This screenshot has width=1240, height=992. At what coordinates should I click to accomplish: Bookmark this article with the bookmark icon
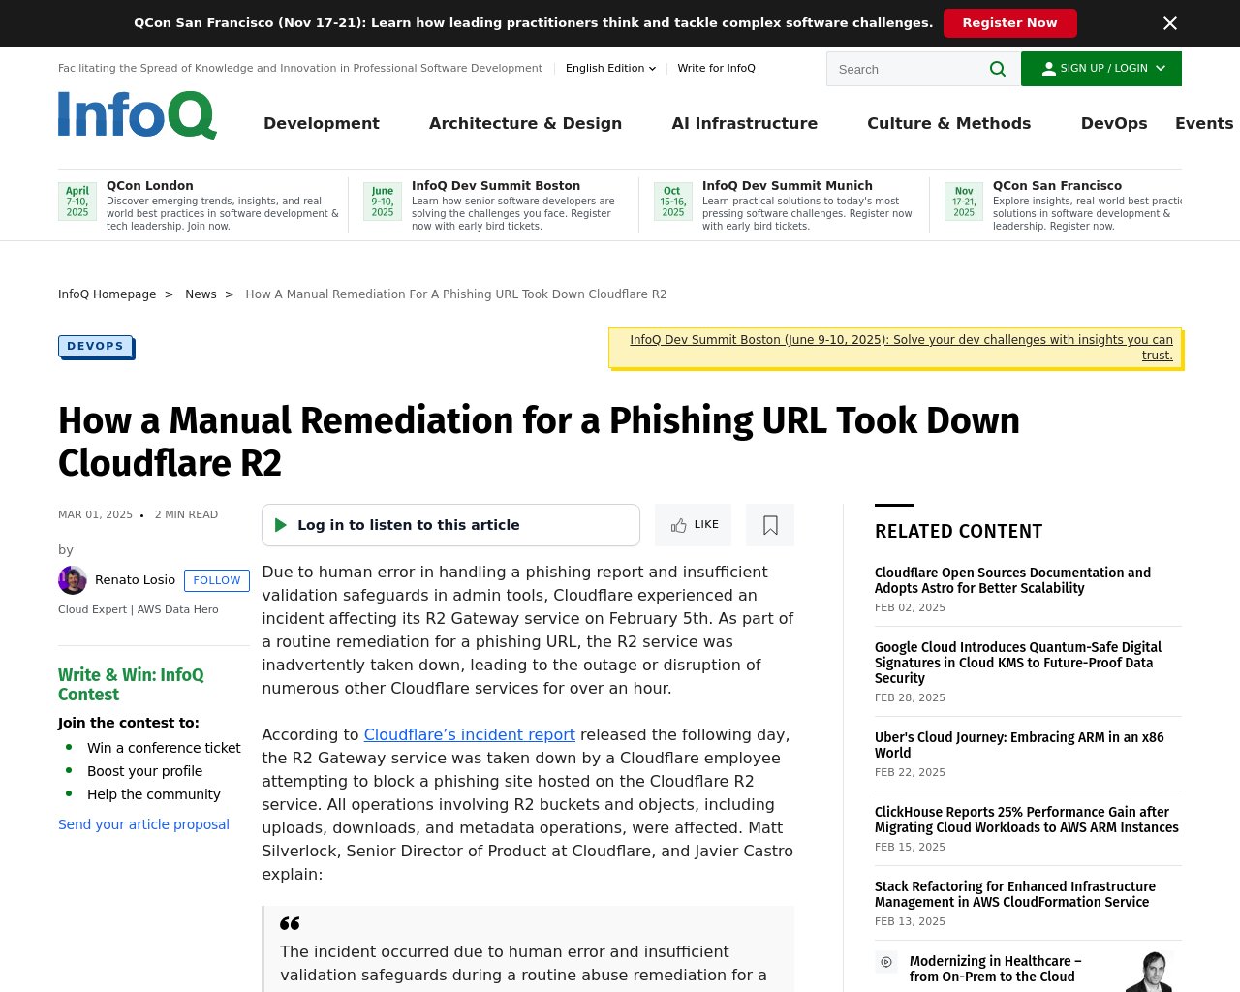coord(770,525)
